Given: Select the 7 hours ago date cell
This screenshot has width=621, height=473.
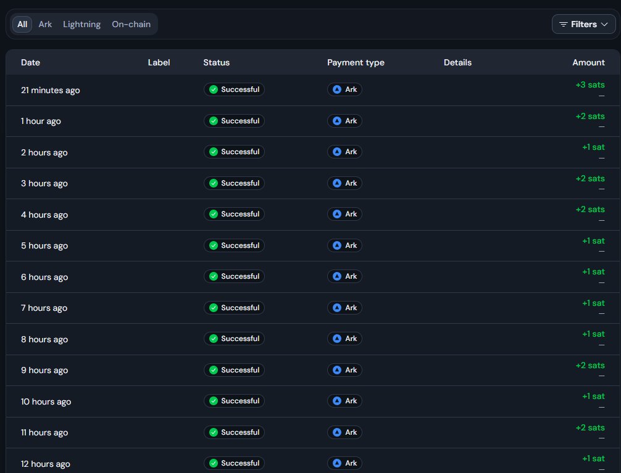Looking at the screenshot, I should 44,308.
